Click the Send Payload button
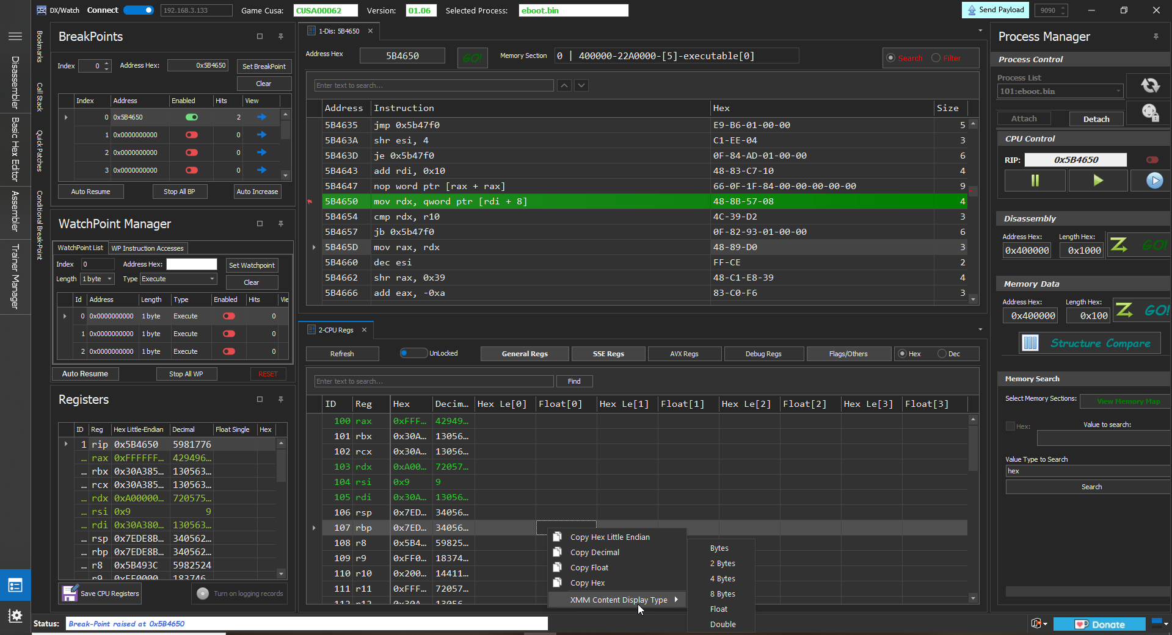 click(x=995, y=10)
